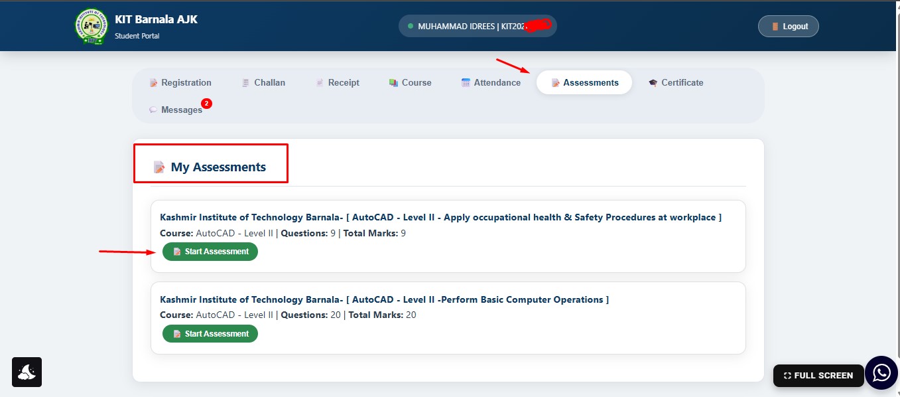Click the Registration tab icon
Viewport: 900px width, 397px height.
(154, 83)
